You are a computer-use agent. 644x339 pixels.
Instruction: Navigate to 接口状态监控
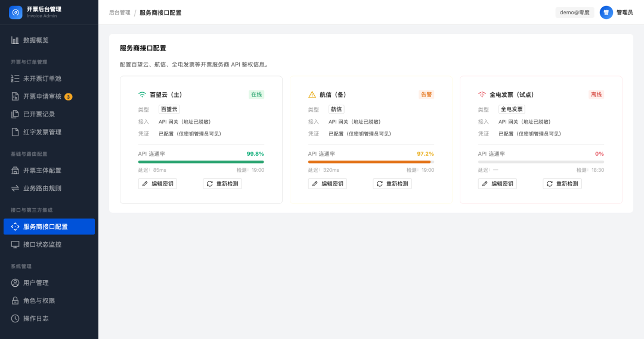(49, 244)
